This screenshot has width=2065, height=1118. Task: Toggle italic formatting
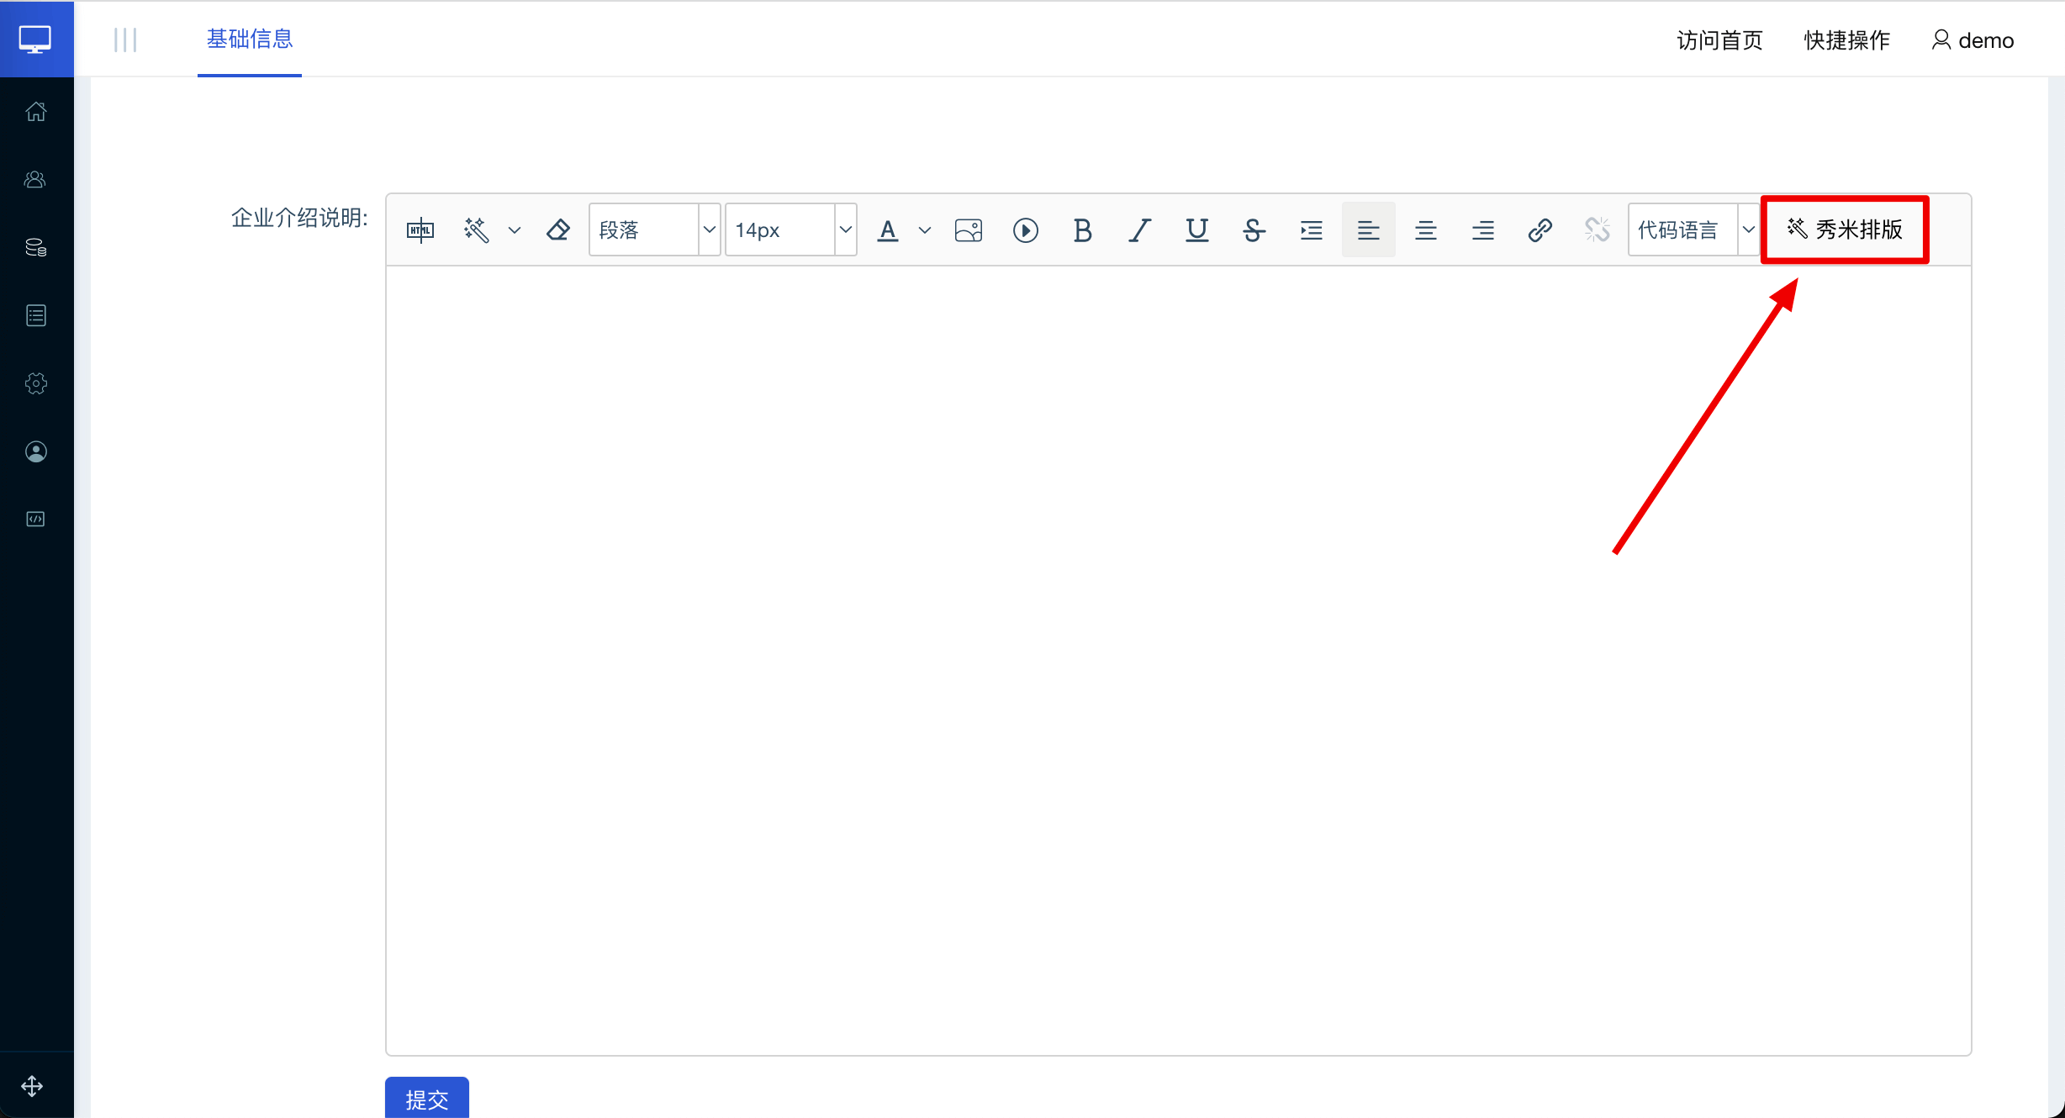point(1139,230)
